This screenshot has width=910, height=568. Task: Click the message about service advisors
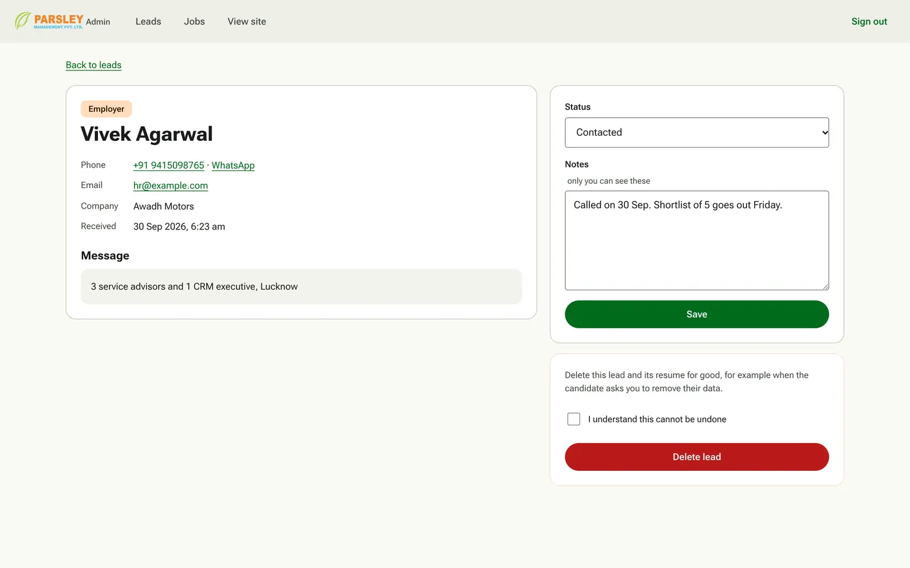301,286
